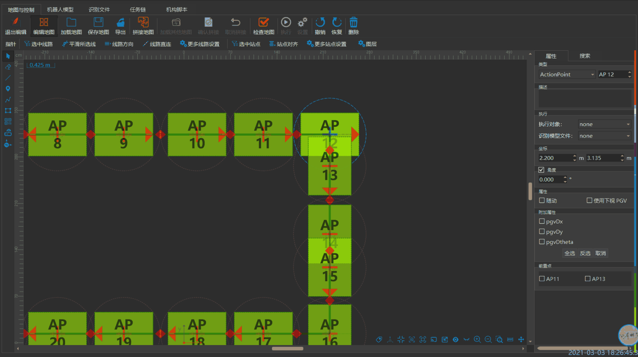Viewport: 638px width, 357px height.
Task: Zoom in using the magnifier plus icon
Action: [477, 339]
